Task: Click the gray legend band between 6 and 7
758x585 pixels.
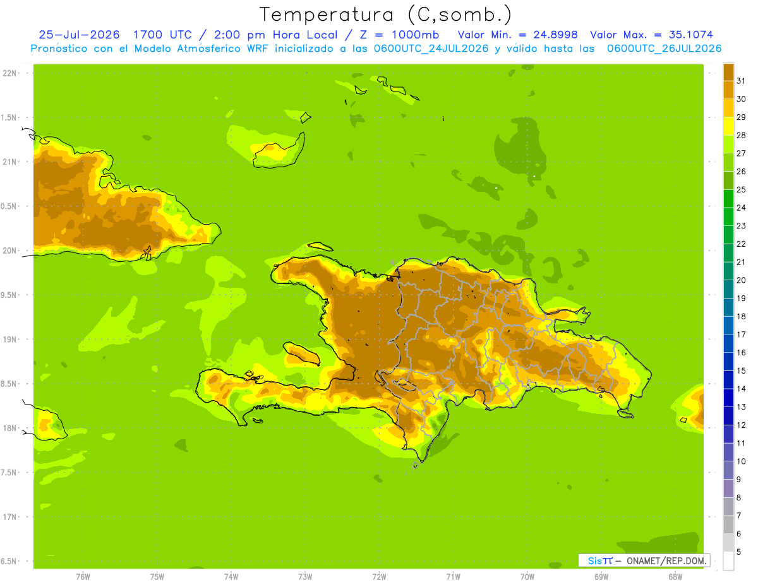Action: click(728, 524)
